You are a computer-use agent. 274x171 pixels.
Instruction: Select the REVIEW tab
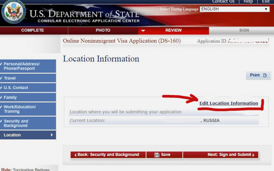pos(174,30)
